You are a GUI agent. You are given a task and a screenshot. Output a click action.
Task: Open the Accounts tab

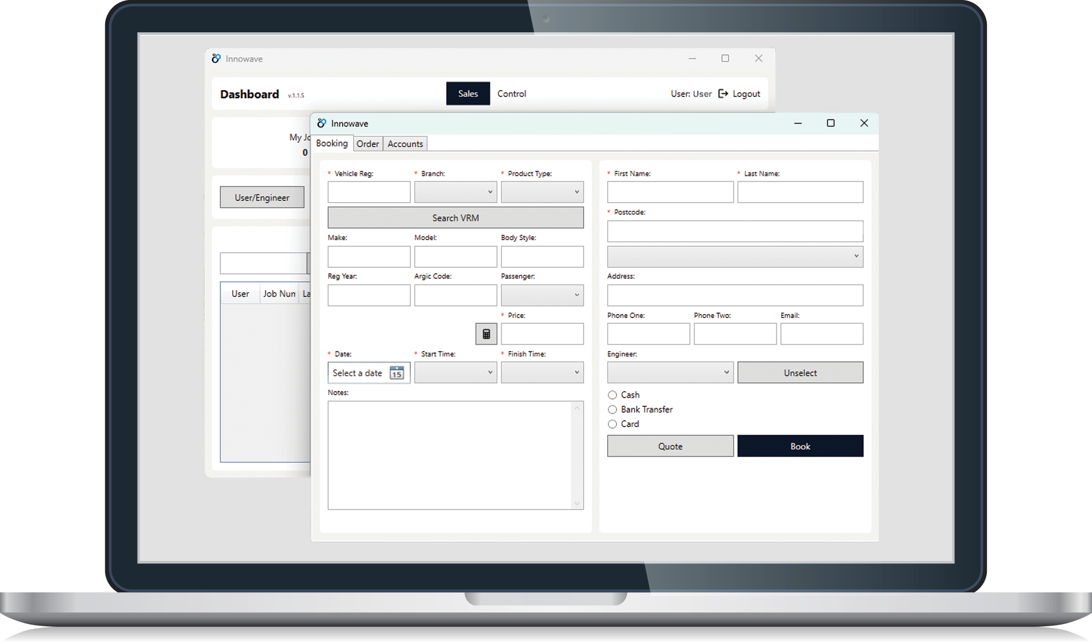click(405, 144)
